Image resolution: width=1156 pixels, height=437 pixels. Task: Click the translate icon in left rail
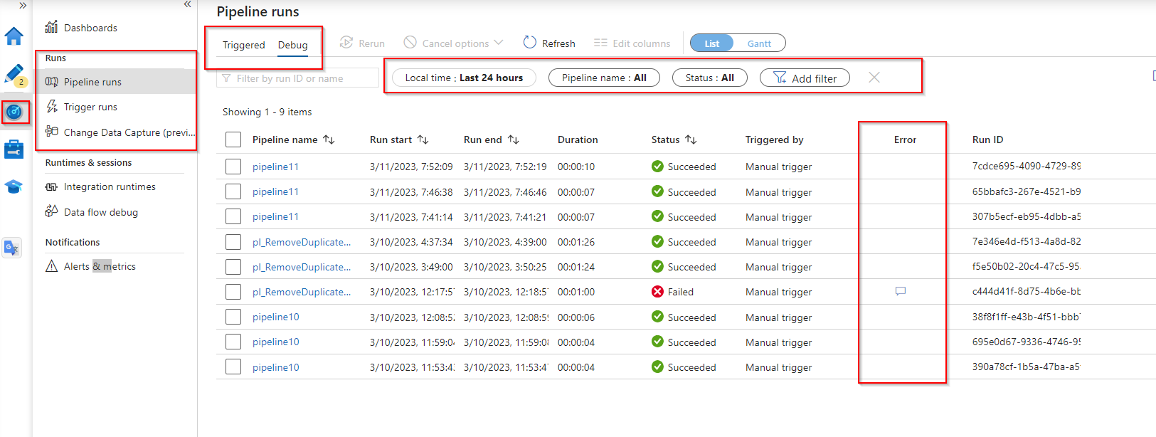[12, 248]
